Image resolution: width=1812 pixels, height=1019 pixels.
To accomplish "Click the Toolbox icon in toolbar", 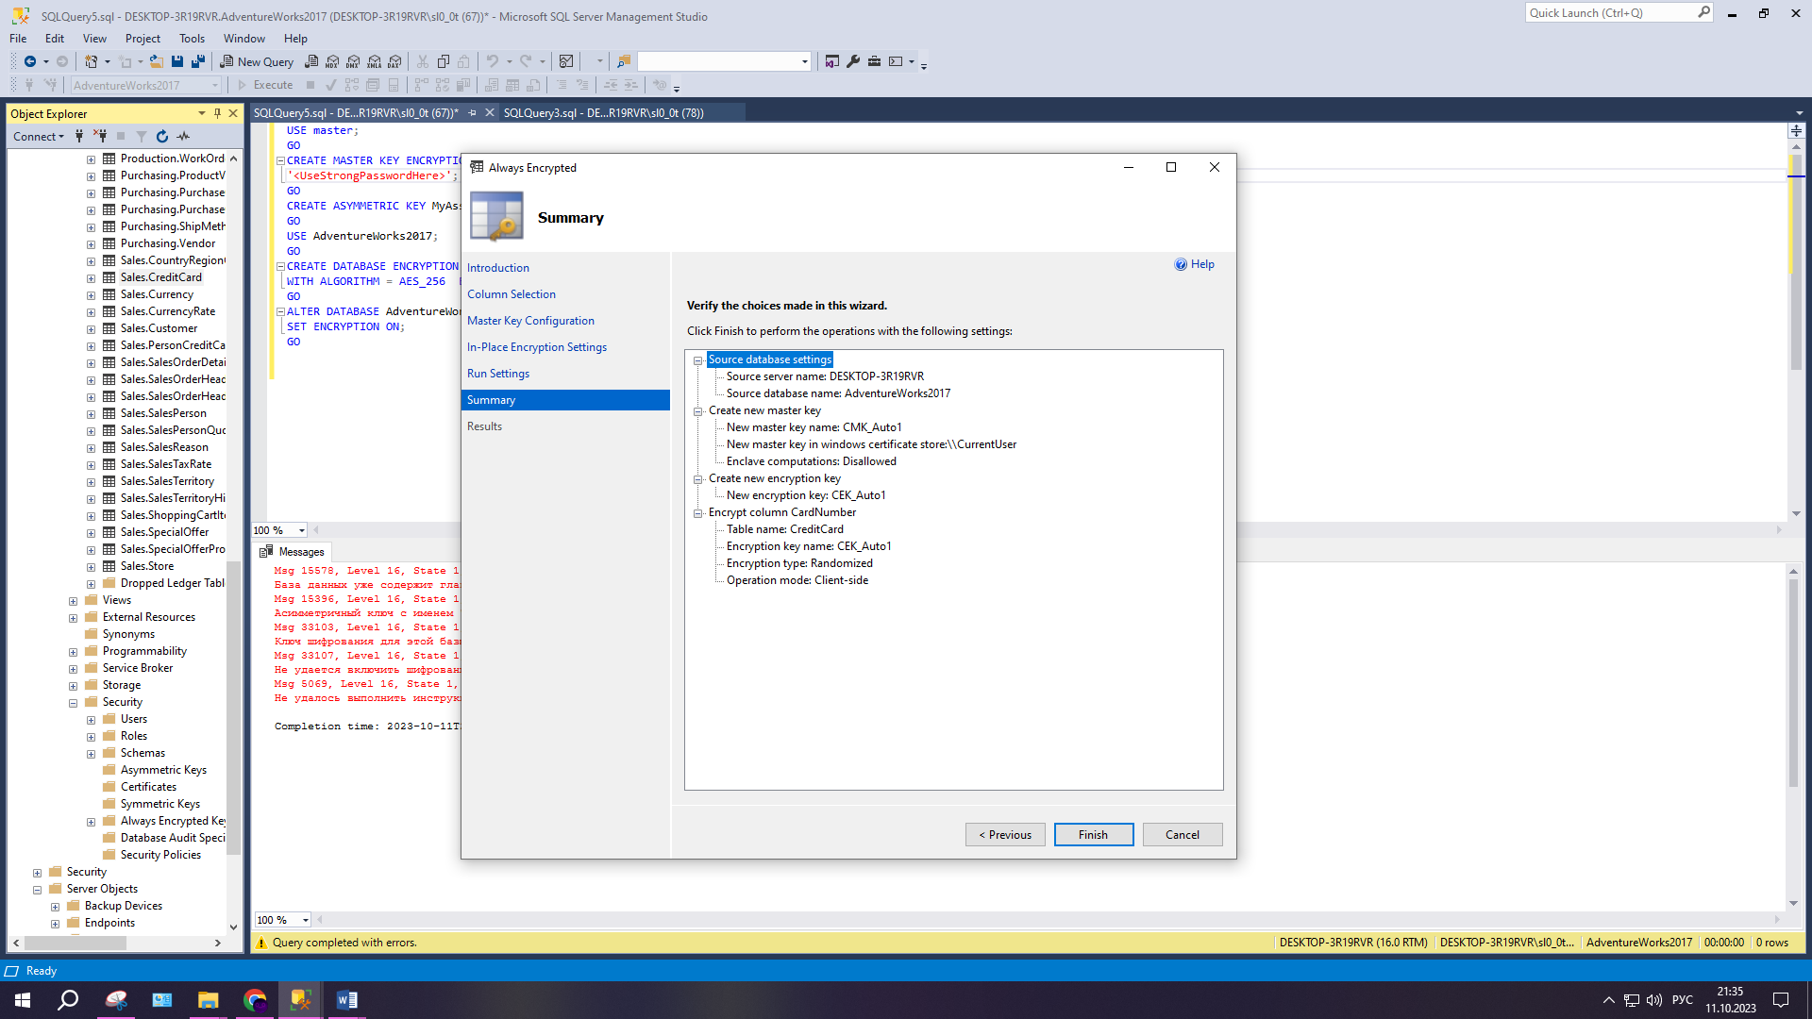I will (x=875, y=61).
